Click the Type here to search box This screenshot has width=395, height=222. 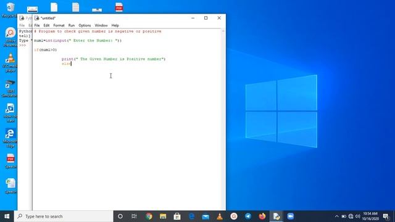pos(64,216)
